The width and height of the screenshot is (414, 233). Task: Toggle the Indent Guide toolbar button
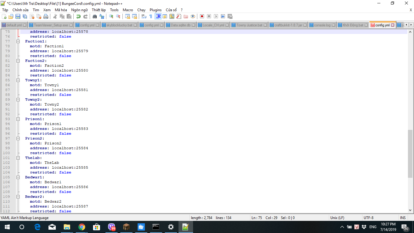(x=158, y=16)
